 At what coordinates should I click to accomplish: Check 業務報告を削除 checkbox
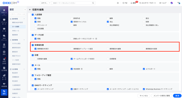(144, 49)
